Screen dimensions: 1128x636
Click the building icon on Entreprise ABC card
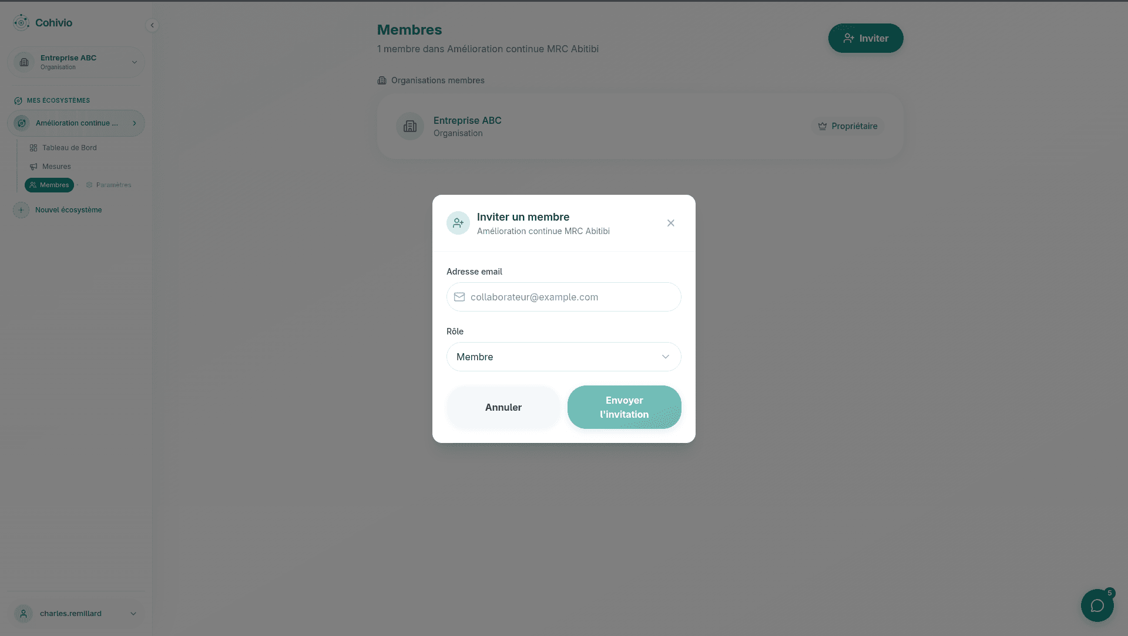coord(409,126)
